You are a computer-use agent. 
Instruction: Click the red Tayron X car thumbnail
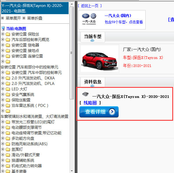[99, 59]
